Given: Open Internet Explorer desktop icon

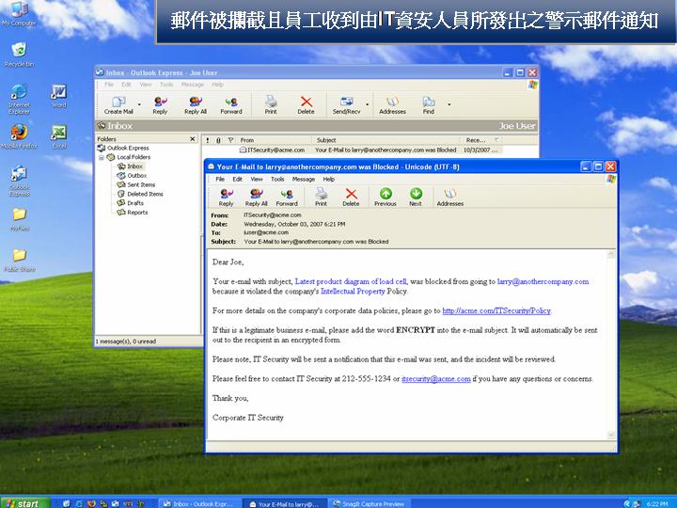Looking at the screenshot, I should 19,99.
